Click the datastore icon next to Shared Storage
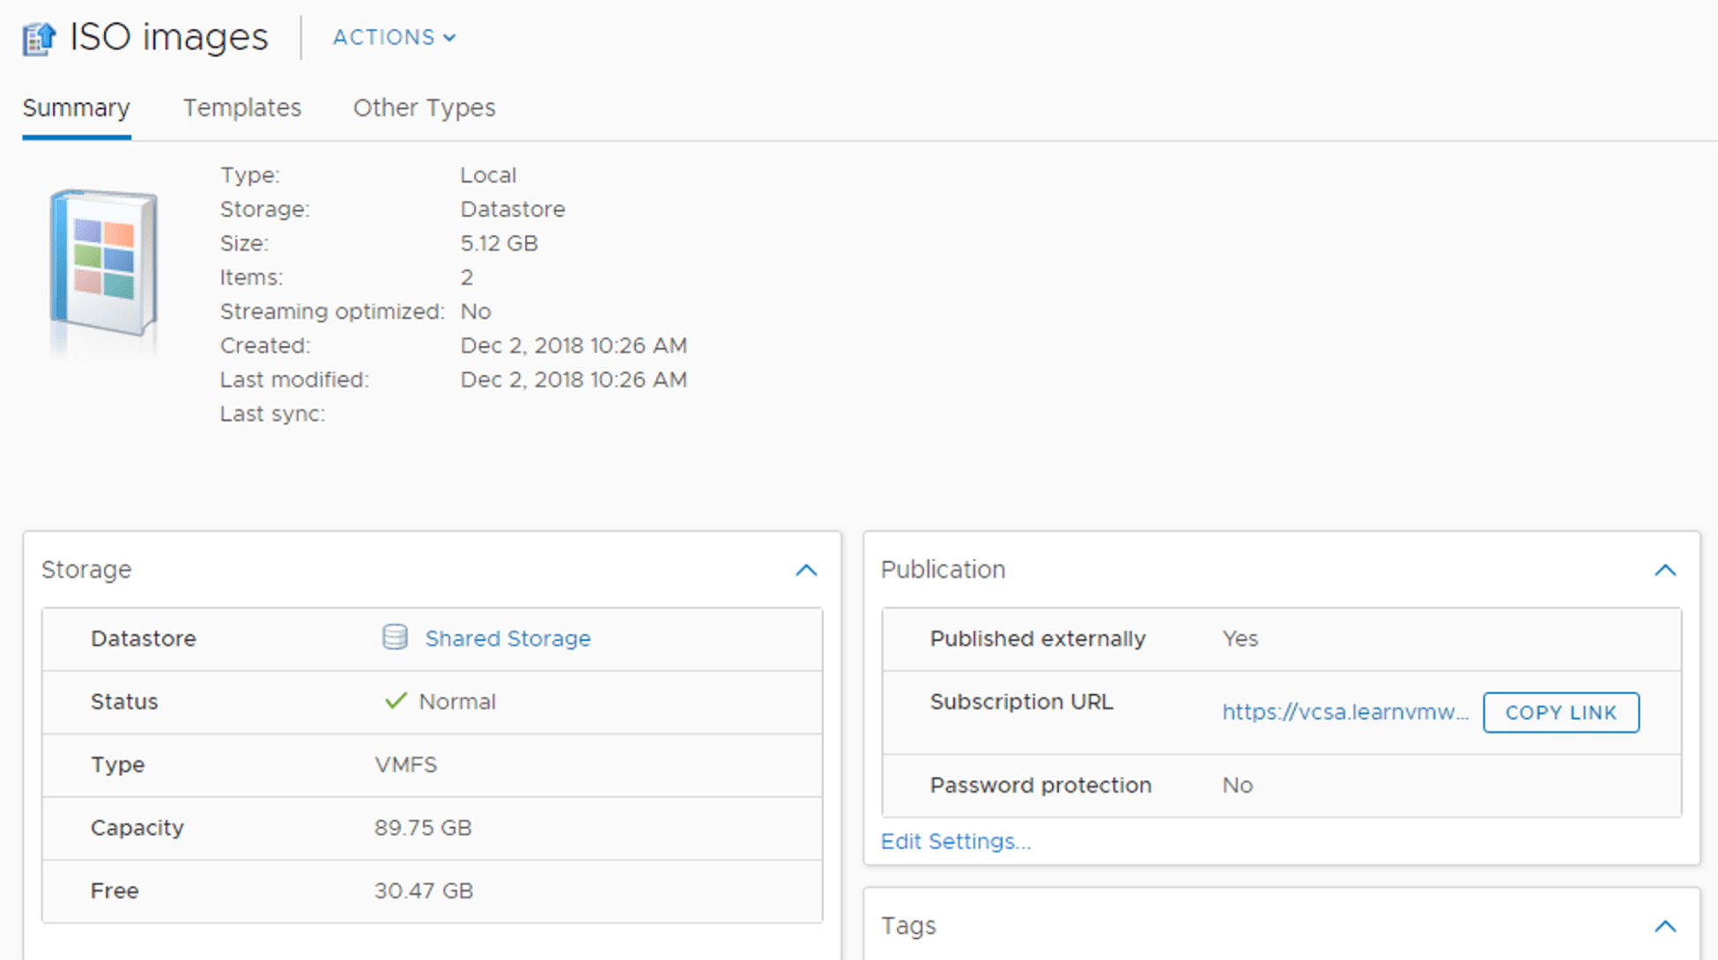Image resolution: width=1718 pixels, height=960 pixels. [x=395, y=637]
